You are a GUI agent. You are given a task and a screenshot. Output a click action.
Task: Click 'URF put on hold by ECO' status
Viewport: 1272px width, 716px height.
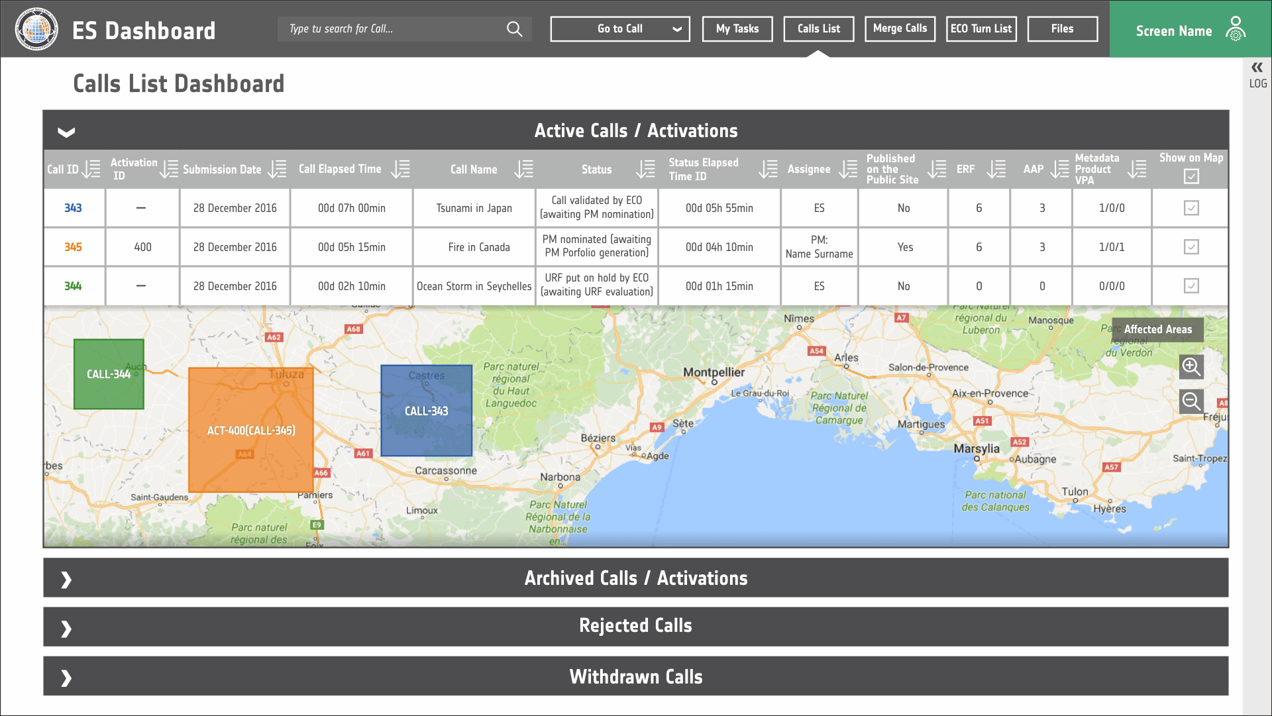coord(597,285)
